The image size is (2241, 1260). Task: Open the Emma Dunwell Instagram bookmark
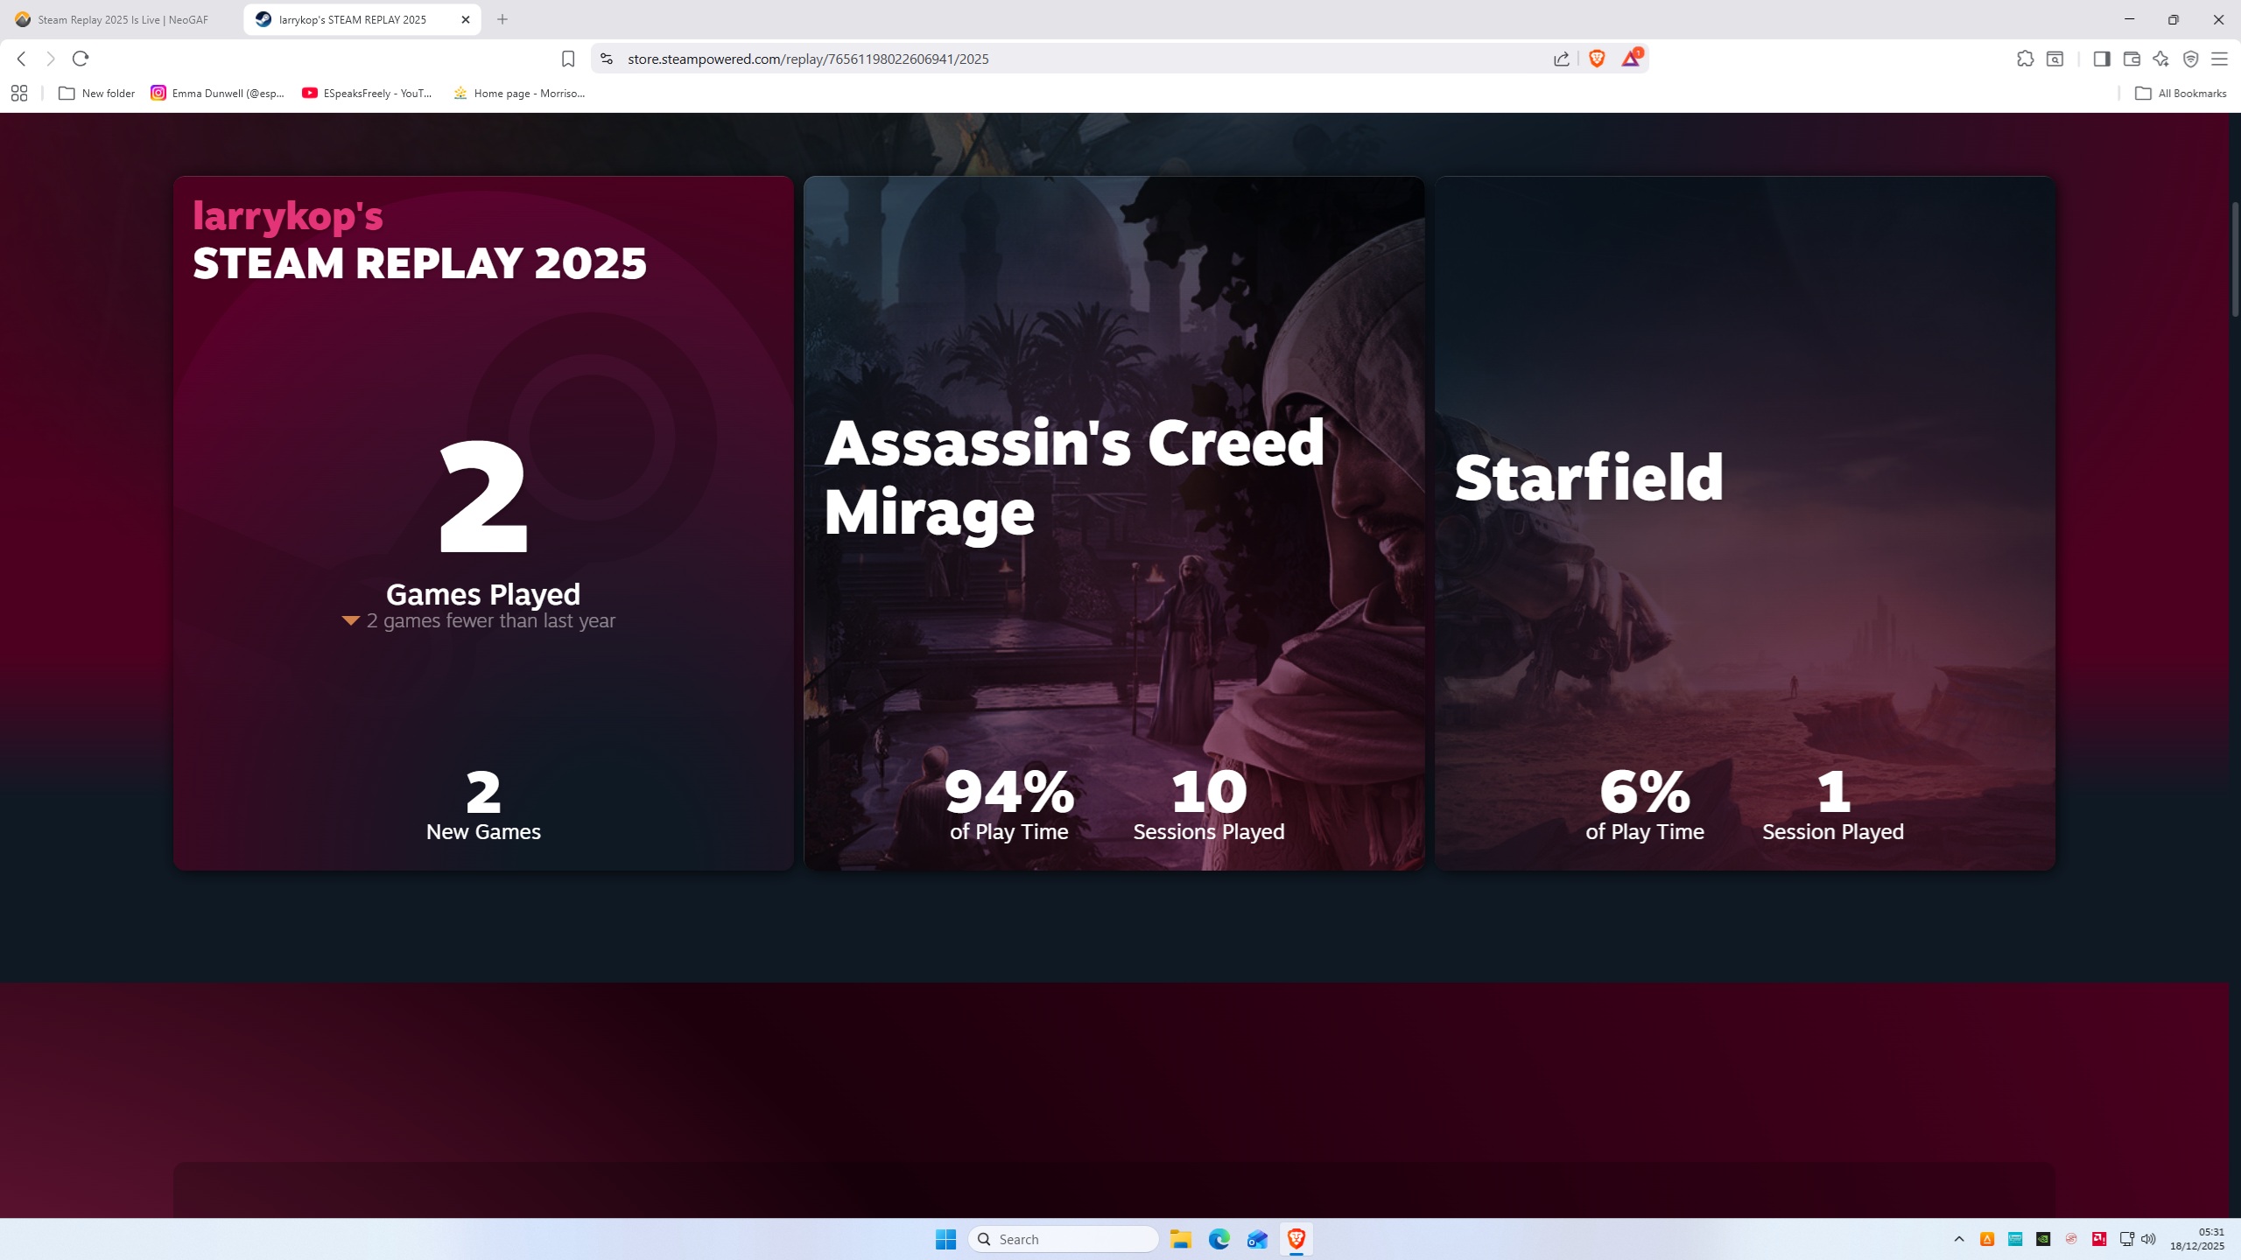218,93
